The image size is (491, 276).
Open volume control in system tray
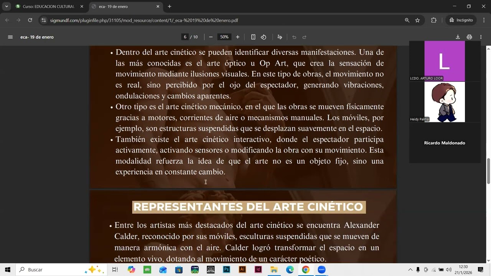tap(449, 269)
